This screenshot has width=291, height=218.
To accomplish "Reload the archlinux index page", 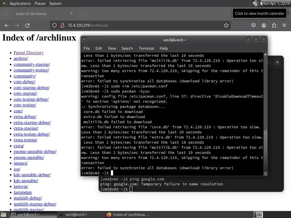I will point(27,25).
